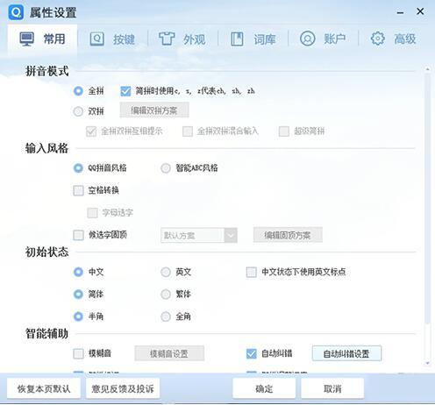Open 自动纠错设置 button
435x405 pixels.
(x=346, y=353)
